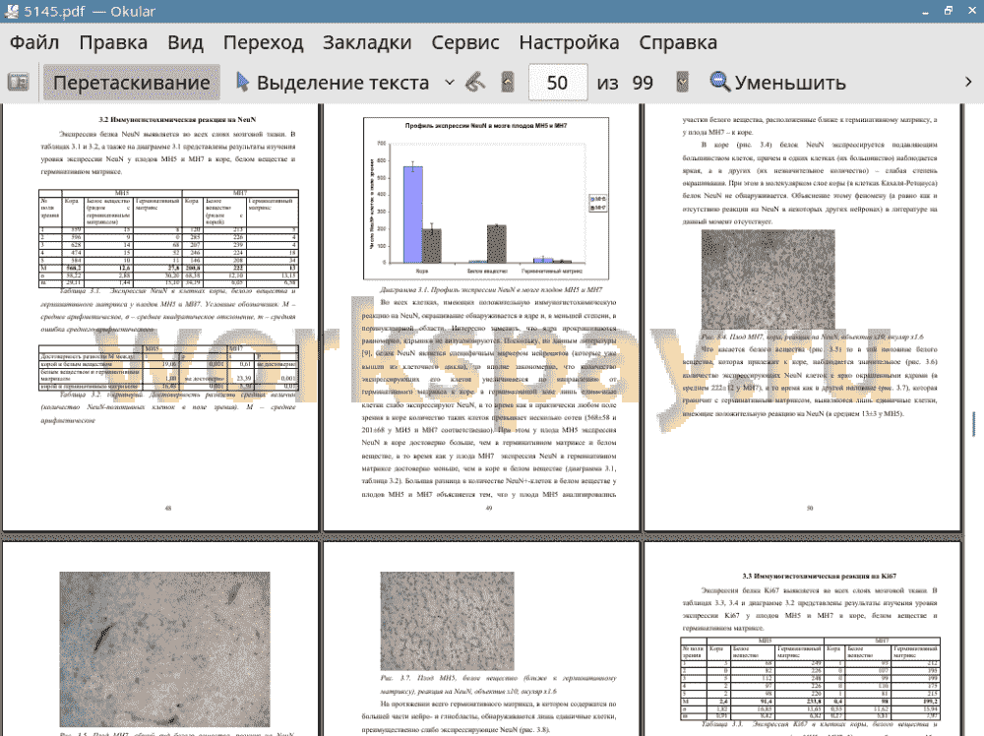Click the NeuN data table on page 48
984x736 pixels.
pyautogui.click(x=168, y=238)
